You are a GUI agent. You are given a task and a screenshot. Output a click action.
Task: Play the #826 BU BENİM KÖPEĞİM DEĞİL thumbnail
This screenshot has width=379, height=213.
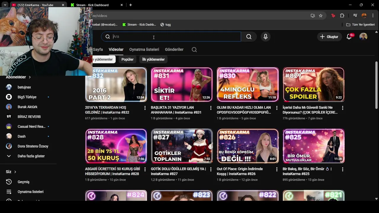pyautogui.click(x=248, y=146)
